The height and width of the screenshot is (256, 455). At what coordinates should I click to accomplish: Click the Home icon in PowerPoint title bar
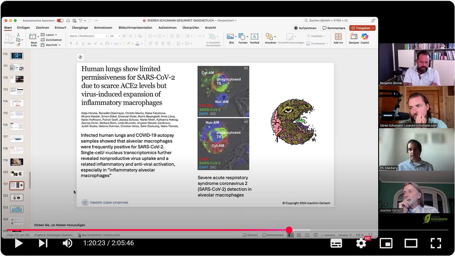pyautogui.click(x=68, y=21)
